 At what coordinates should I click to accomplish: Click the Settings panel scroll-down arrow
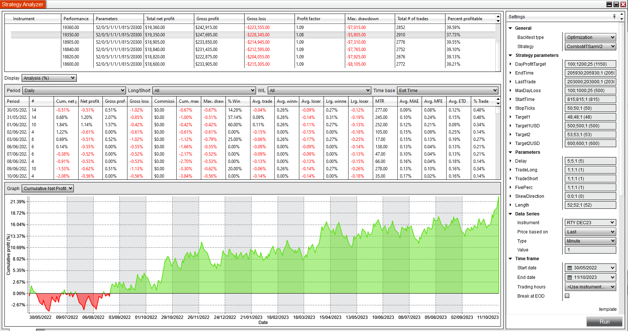pos(622,19)
